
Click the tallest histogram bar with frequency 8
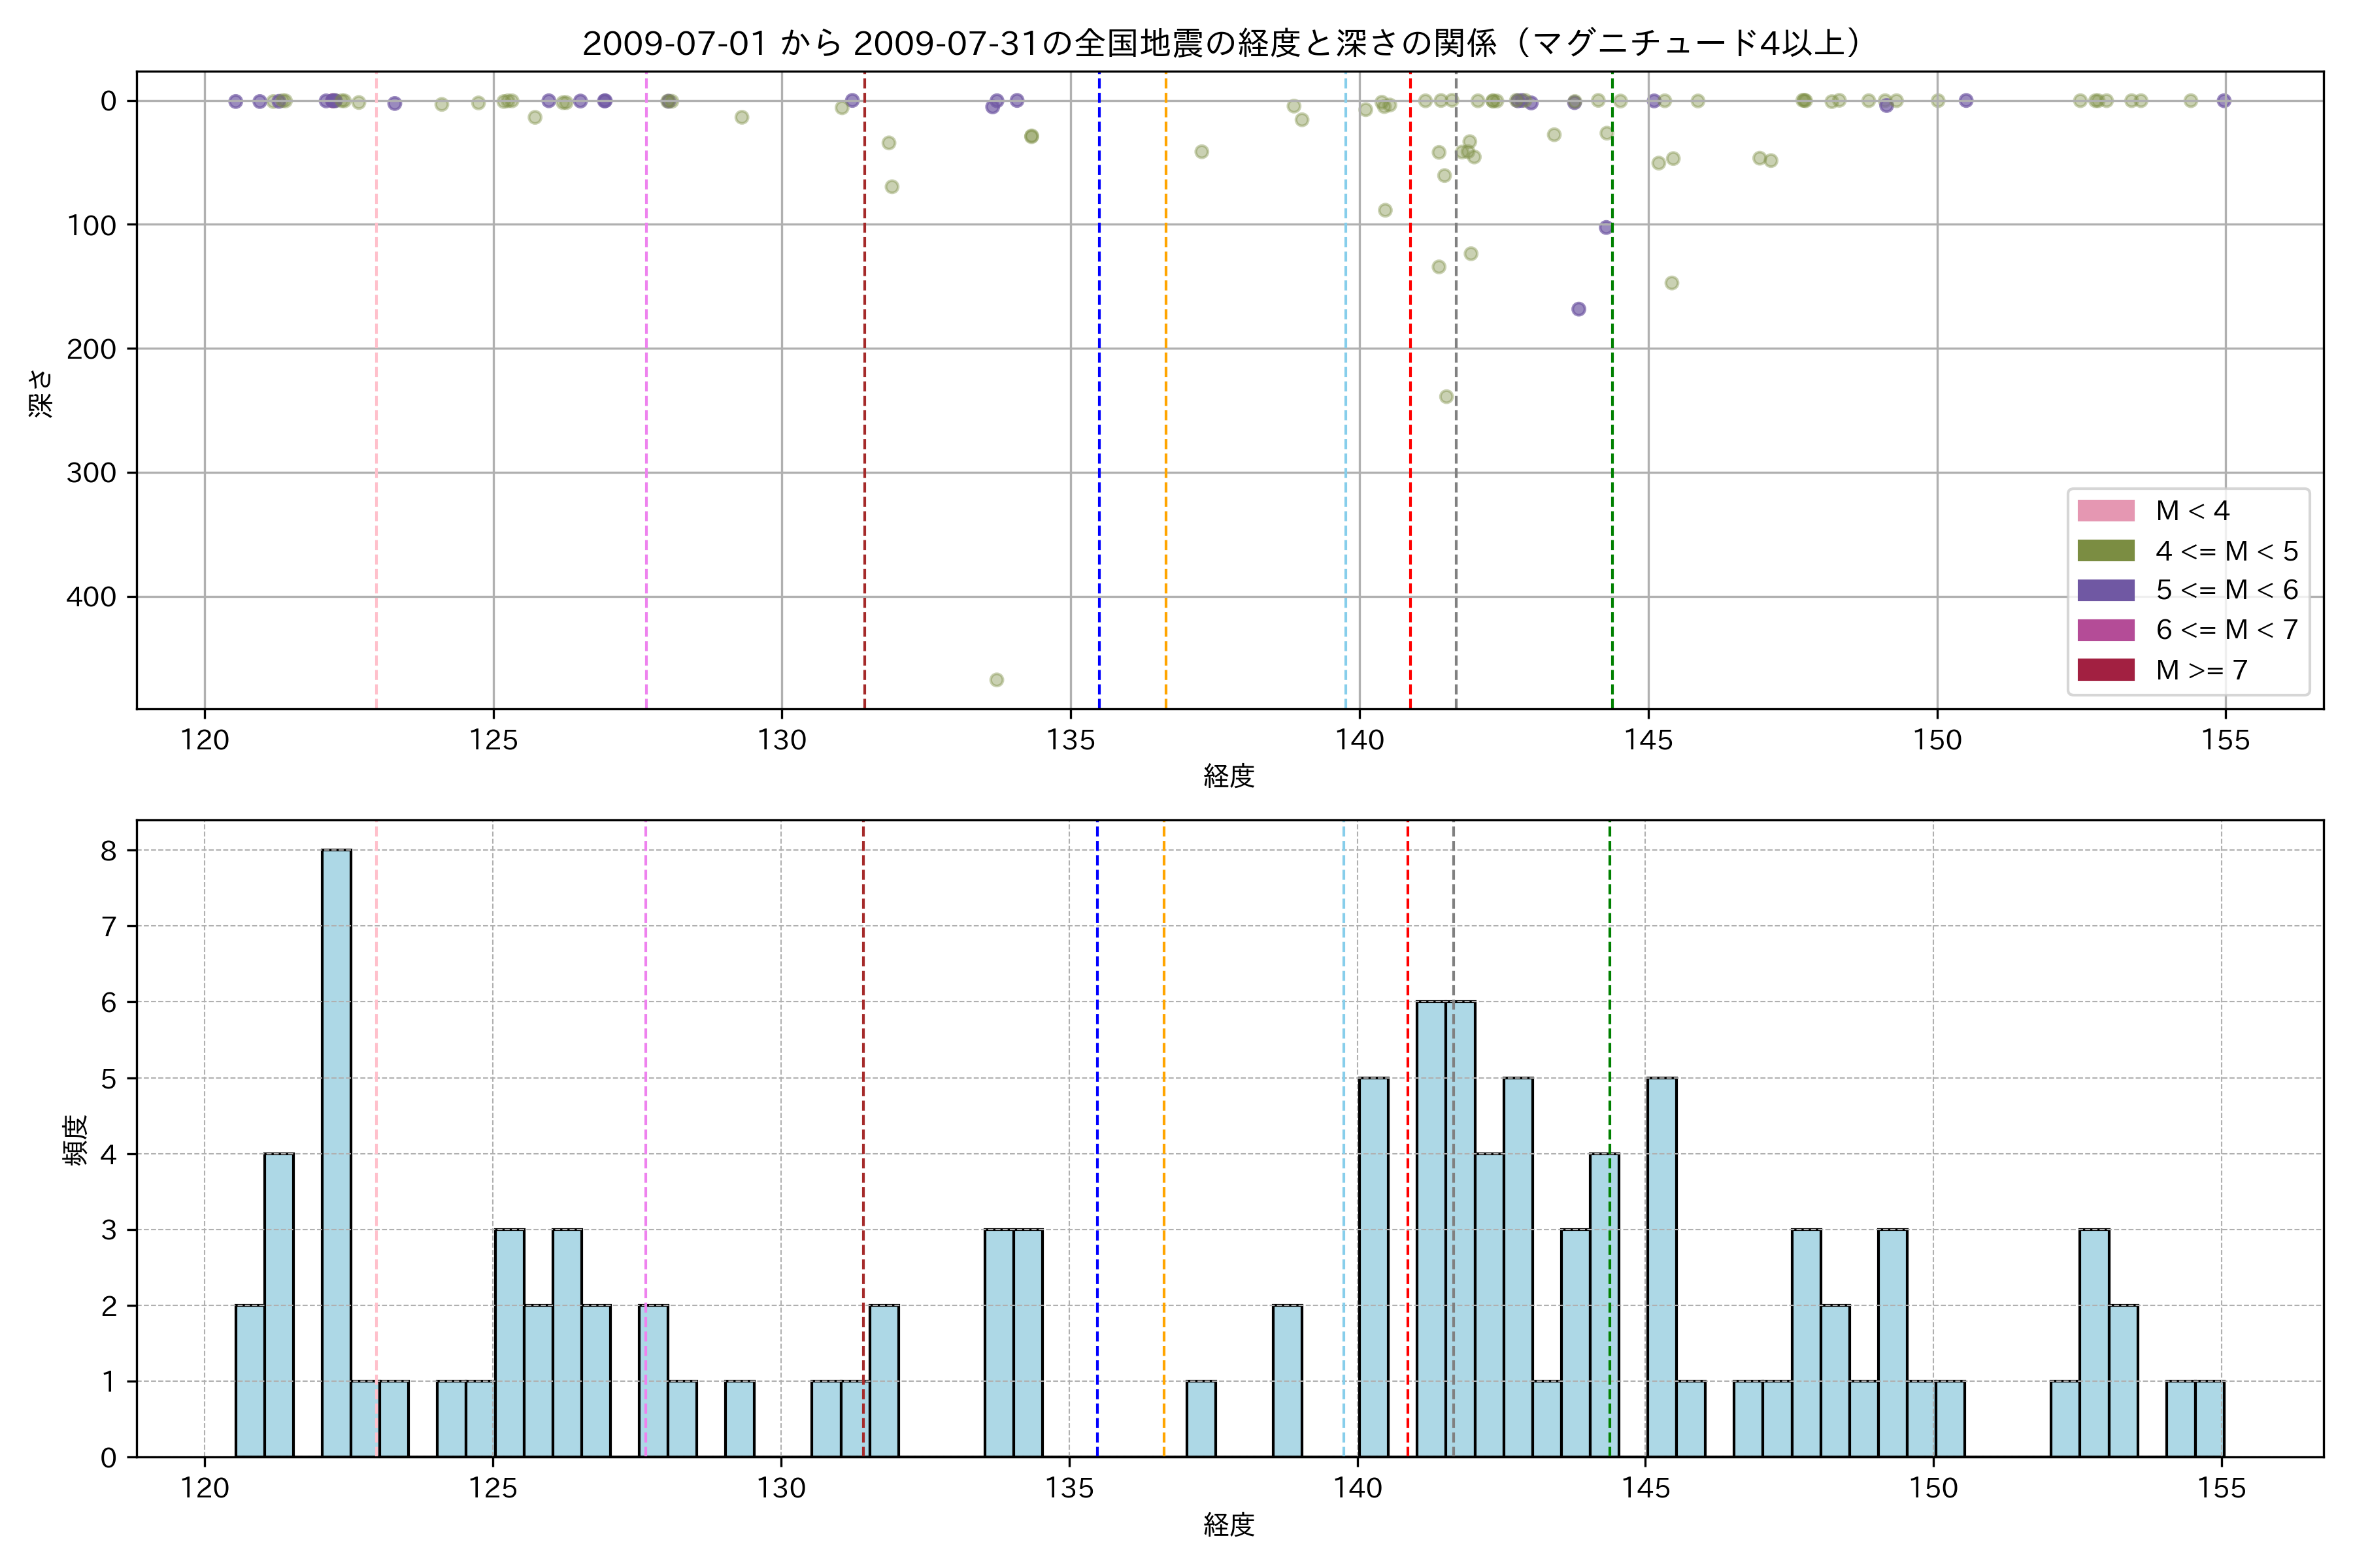tap(336, 1150)
